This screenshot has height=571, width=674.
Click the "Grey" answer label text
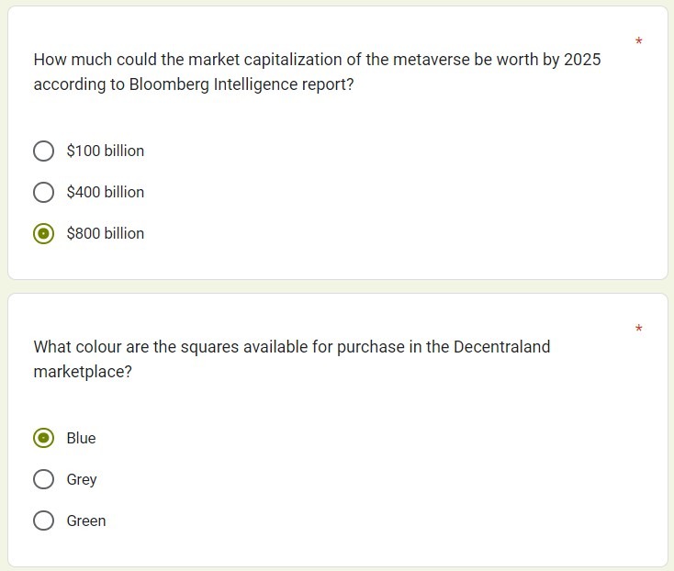pyautogui.click(x=82, y=479)
